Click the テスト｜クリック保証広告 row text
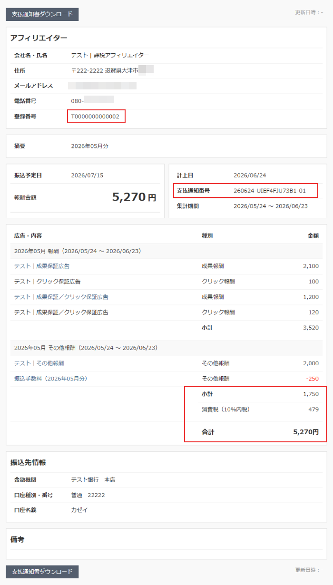The image size is (333, 585). pos(47,282)
